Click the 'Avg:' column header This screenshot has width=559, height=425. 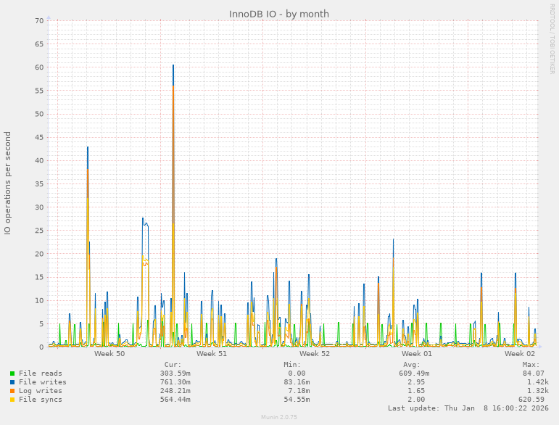tap(412, 365)
